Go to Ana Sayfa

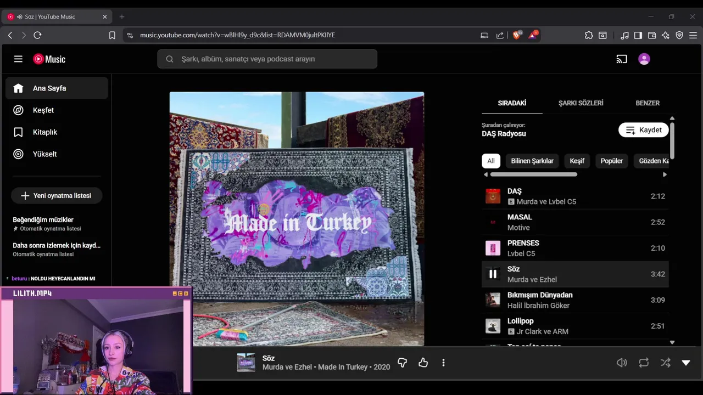pyautogui.click(x=57, y=88)
